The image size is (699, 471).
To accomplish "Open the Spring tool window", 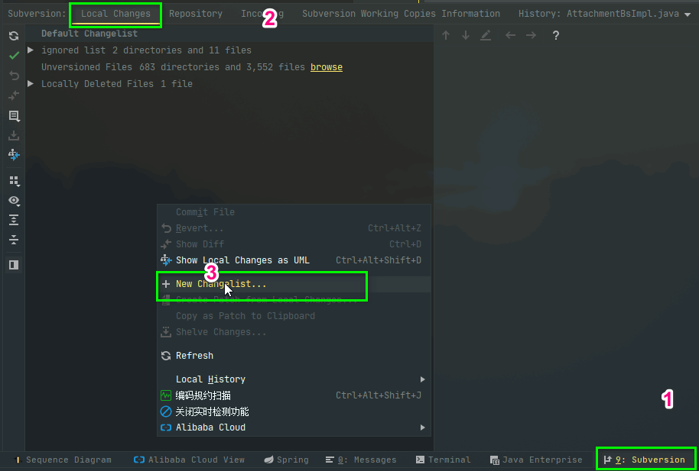I will pos(286,460).
